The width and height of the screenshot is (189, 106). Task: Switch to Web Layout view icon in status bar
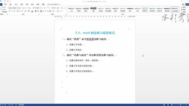172,105
